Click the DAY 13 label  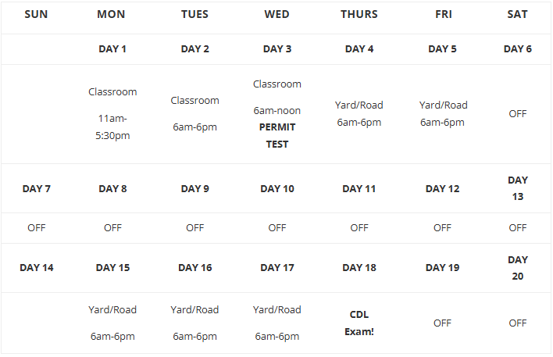517,188
